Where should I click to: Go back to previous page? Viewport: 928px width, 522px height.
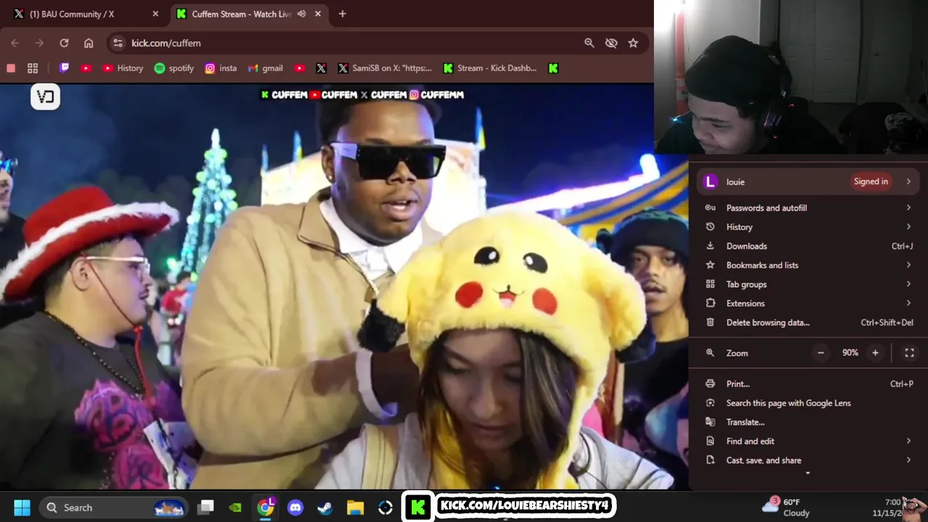click(x=15, y=43)
